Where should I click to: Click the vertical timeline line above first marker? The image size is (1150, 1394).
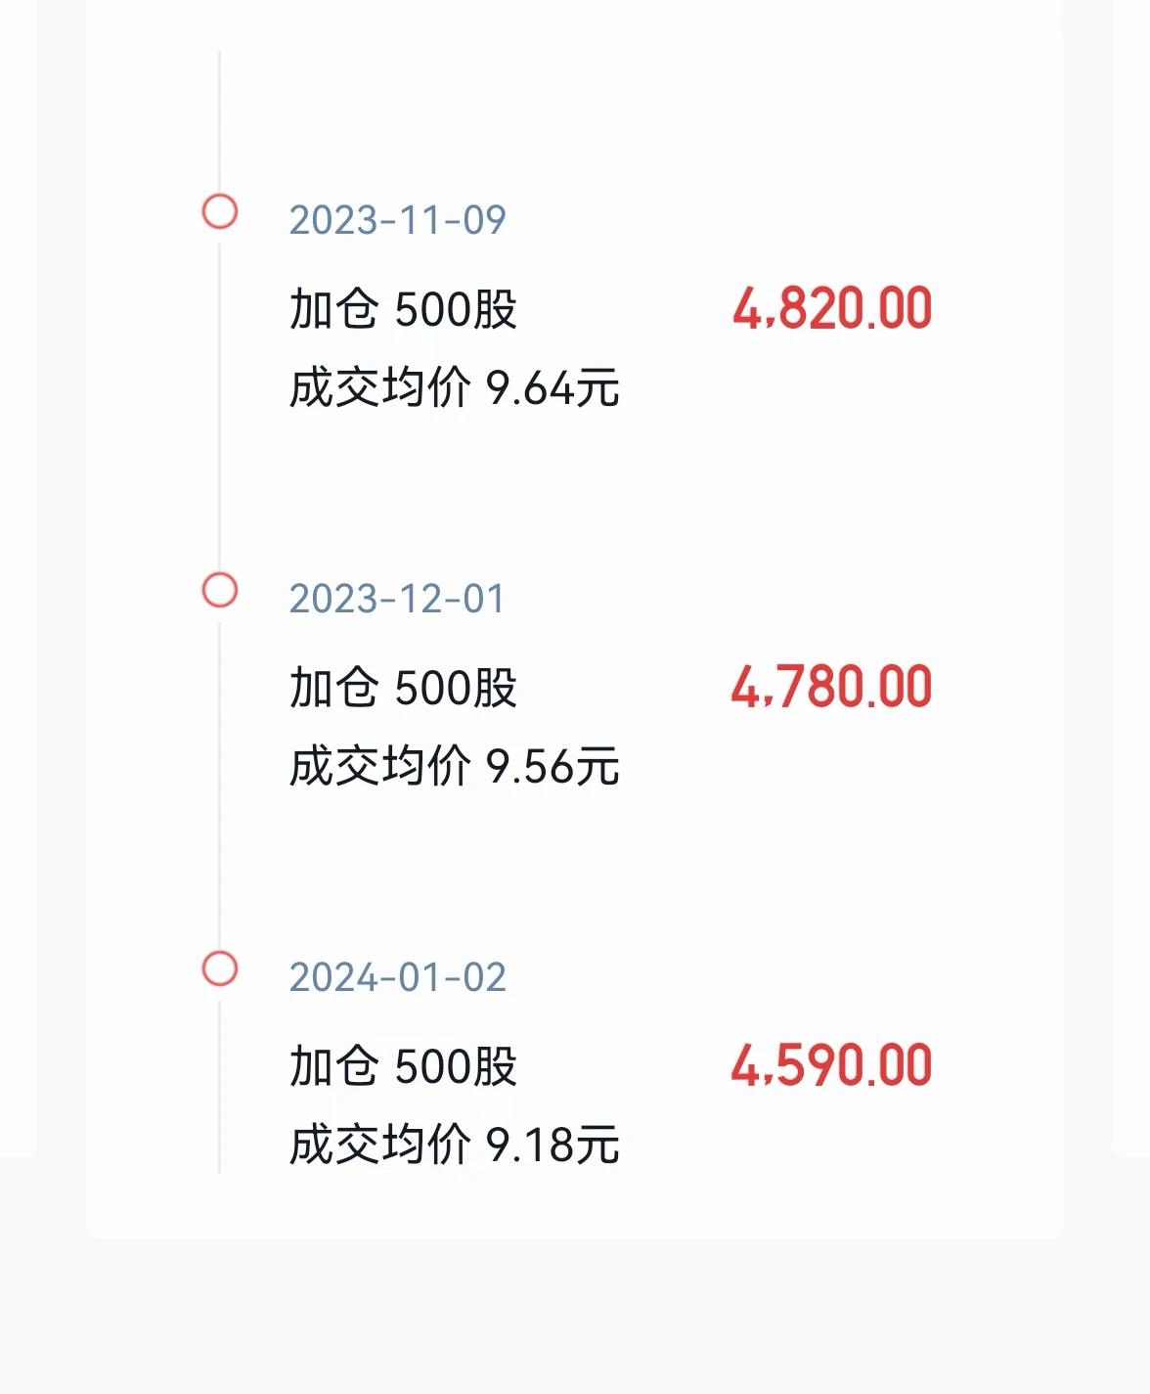tap(219, 121)
